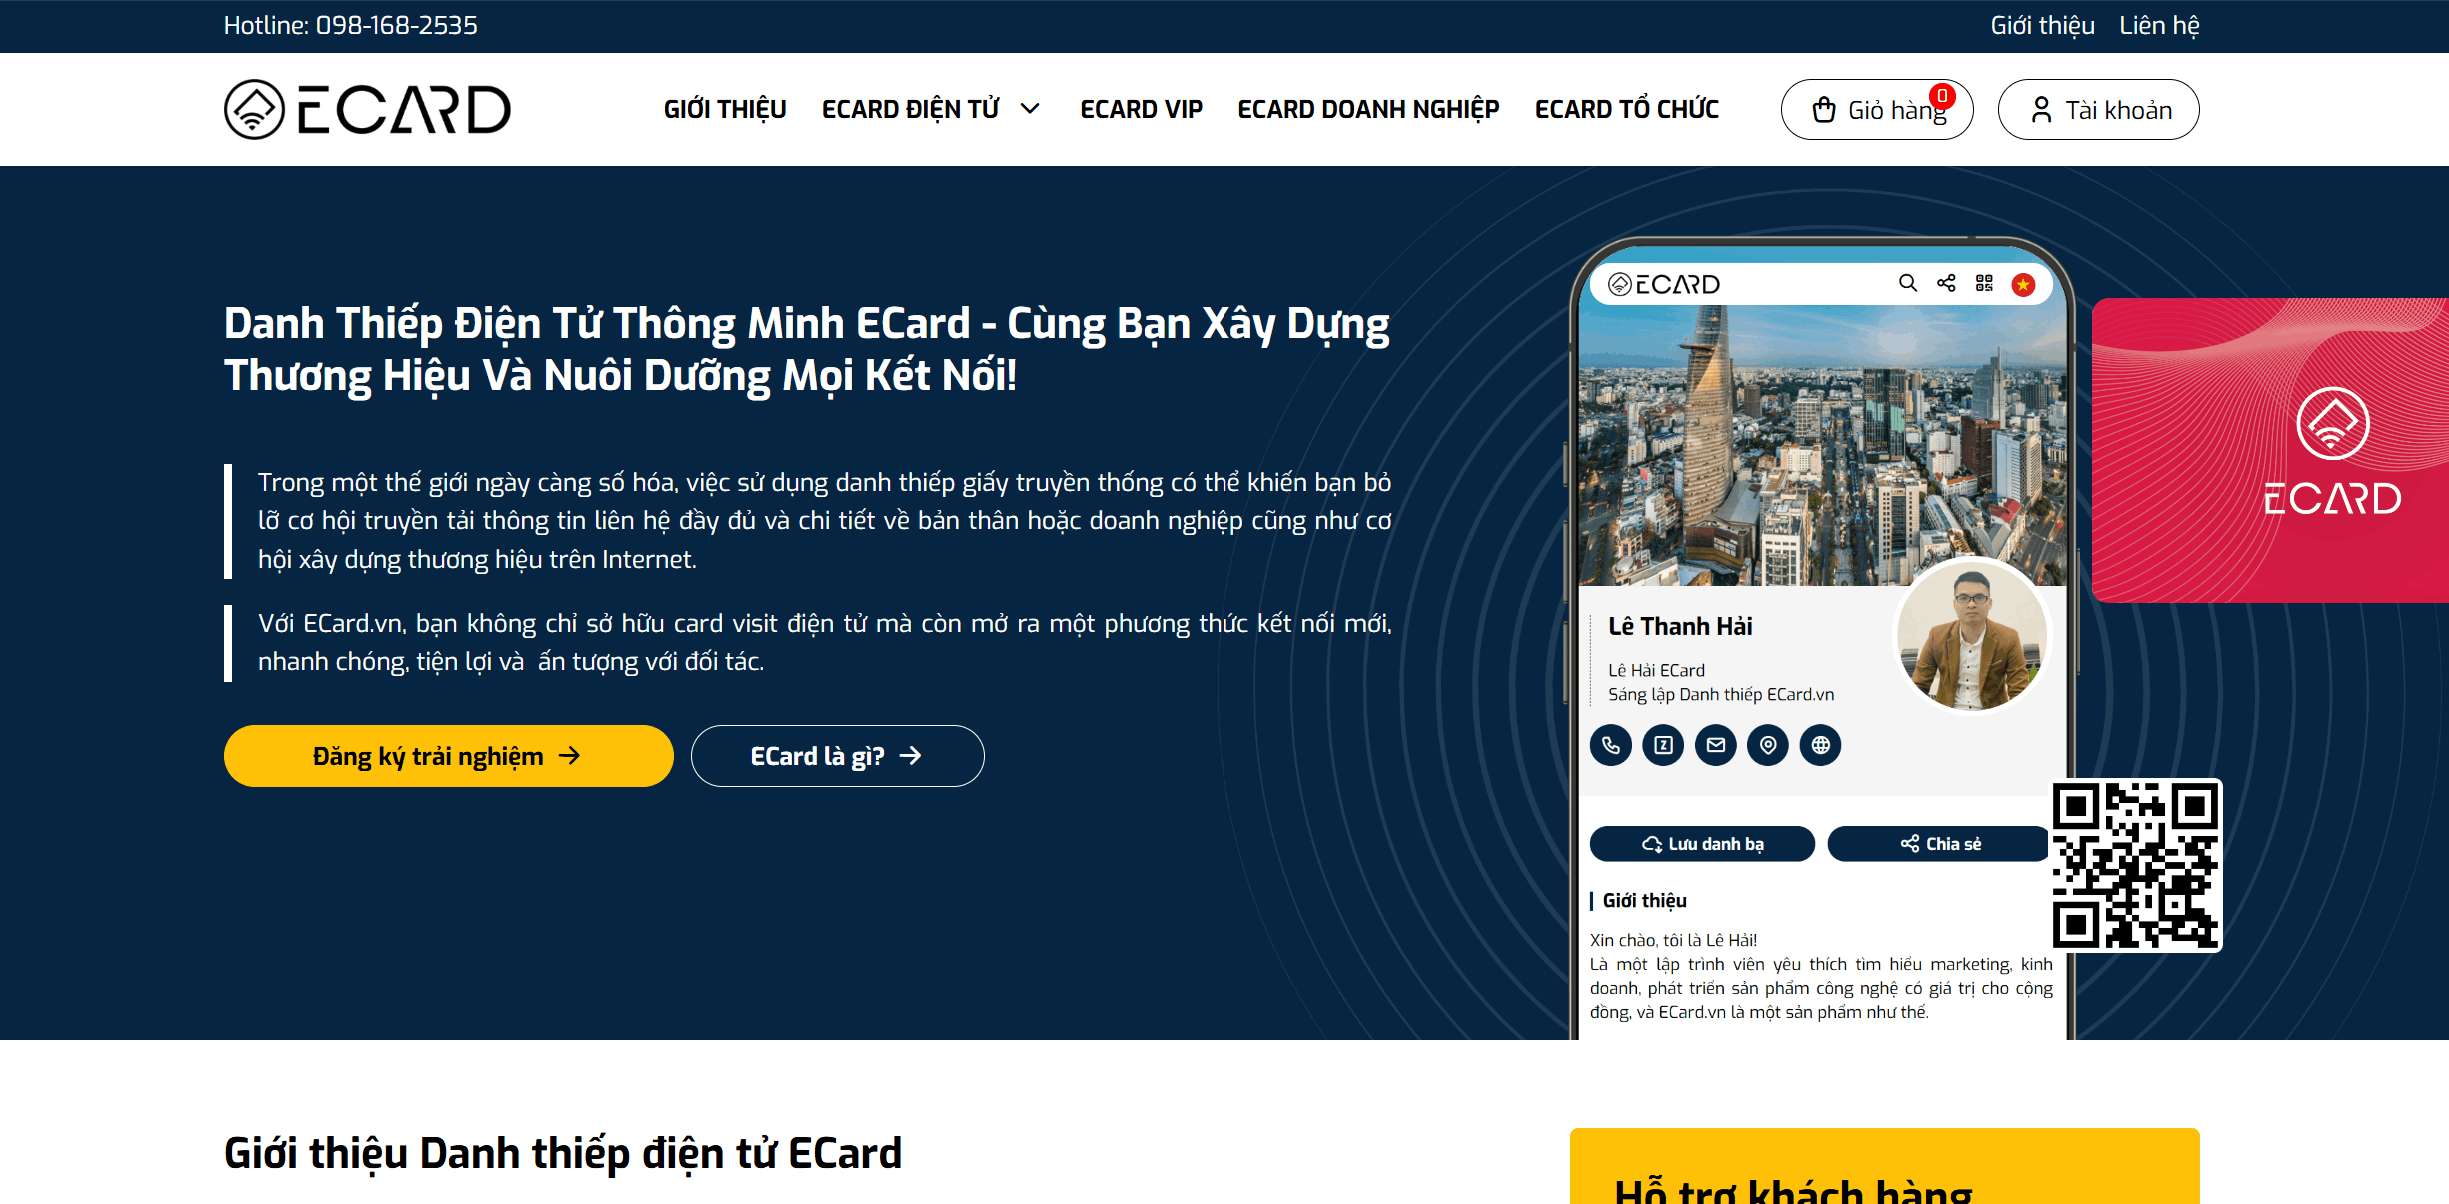Click the location pin icon on profile
The image size is (2449, 1204).
pyautogui.click(x=1768, y=745)
